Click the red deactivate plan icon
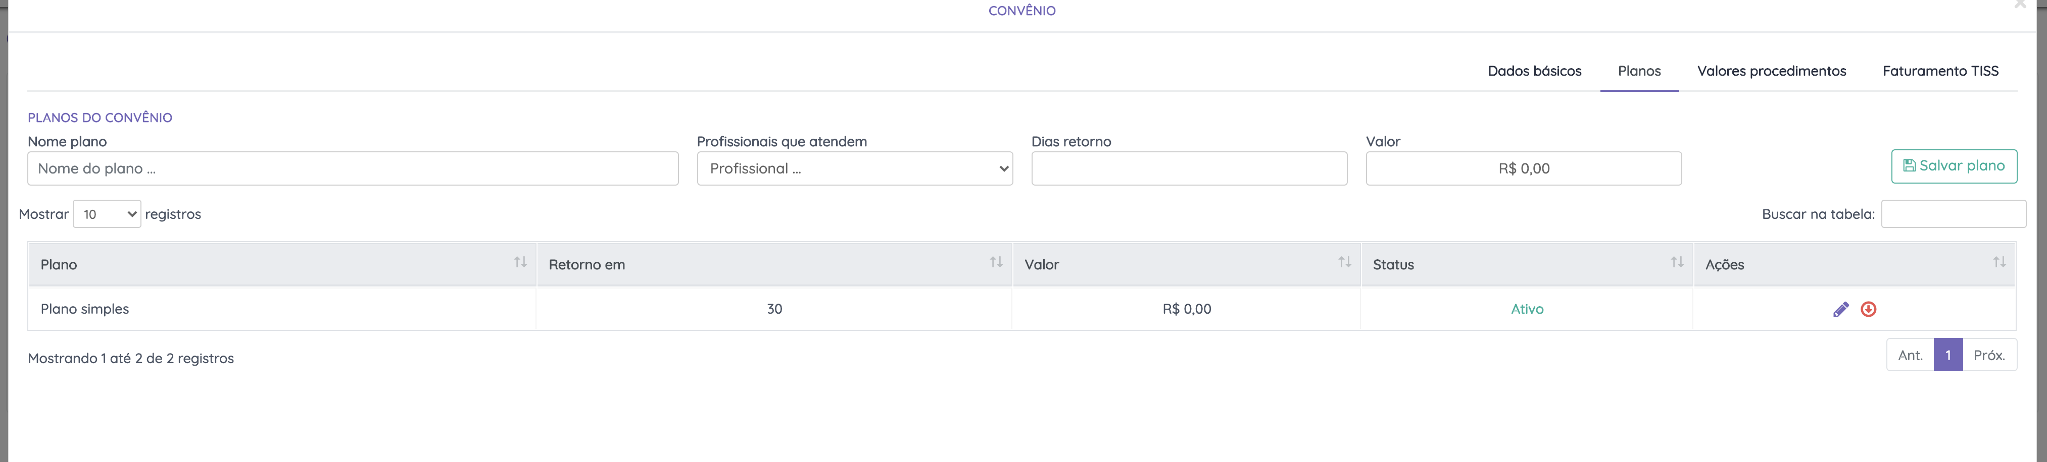The image size is (2047, 462). click(x=1868, y=310)
